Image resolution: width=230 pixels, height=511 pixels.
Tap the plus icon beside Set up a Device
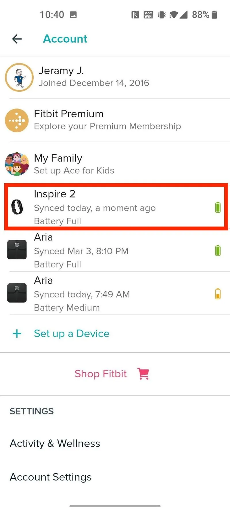click(x=17, y=334)
